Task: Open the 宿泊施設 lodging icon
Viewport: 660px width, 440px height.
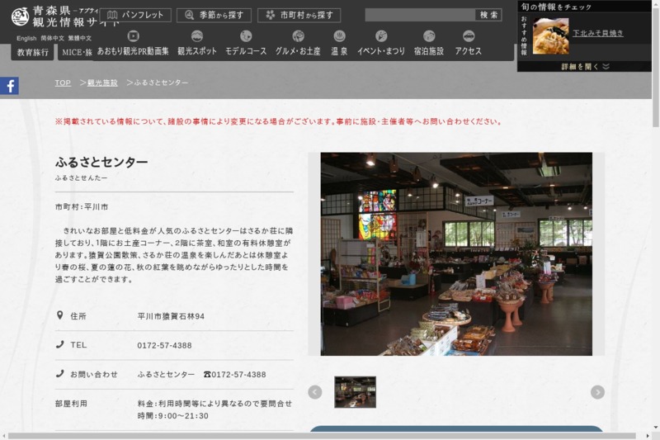Action: click(x=429, y=36)
